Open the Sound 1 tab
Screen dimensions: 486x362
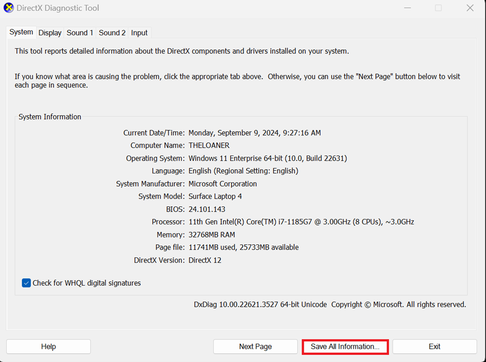point(80,33)
